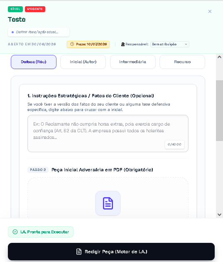Click Redigir Peça (Motor de I.A.) button
The image size is (223, 262).
click(111, 252)
